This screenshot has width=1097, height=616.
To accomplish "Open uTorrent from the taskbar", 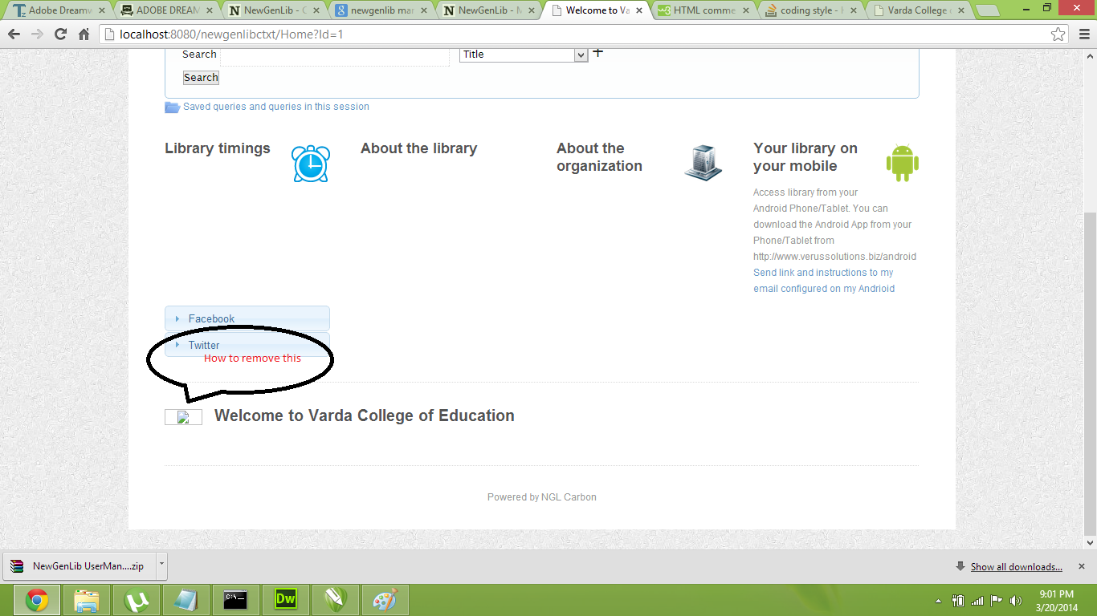I will 137,599.
